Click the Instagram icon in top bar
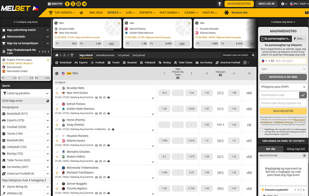The height and width of the screenshot is (196, 309). click(79, 4)
